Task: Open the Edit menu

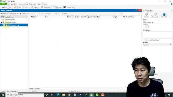Action: [x=9, y=4]
